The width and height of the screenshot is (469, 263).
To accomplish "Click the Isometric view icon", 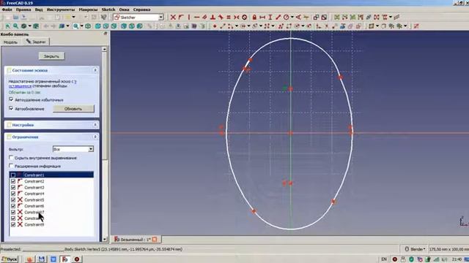I will pyautogui.click(x=88, y=26).
